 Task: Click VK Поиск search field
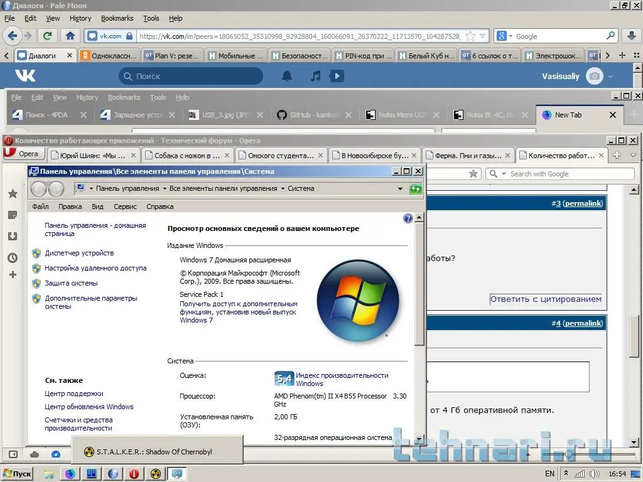tap(191, 76)
